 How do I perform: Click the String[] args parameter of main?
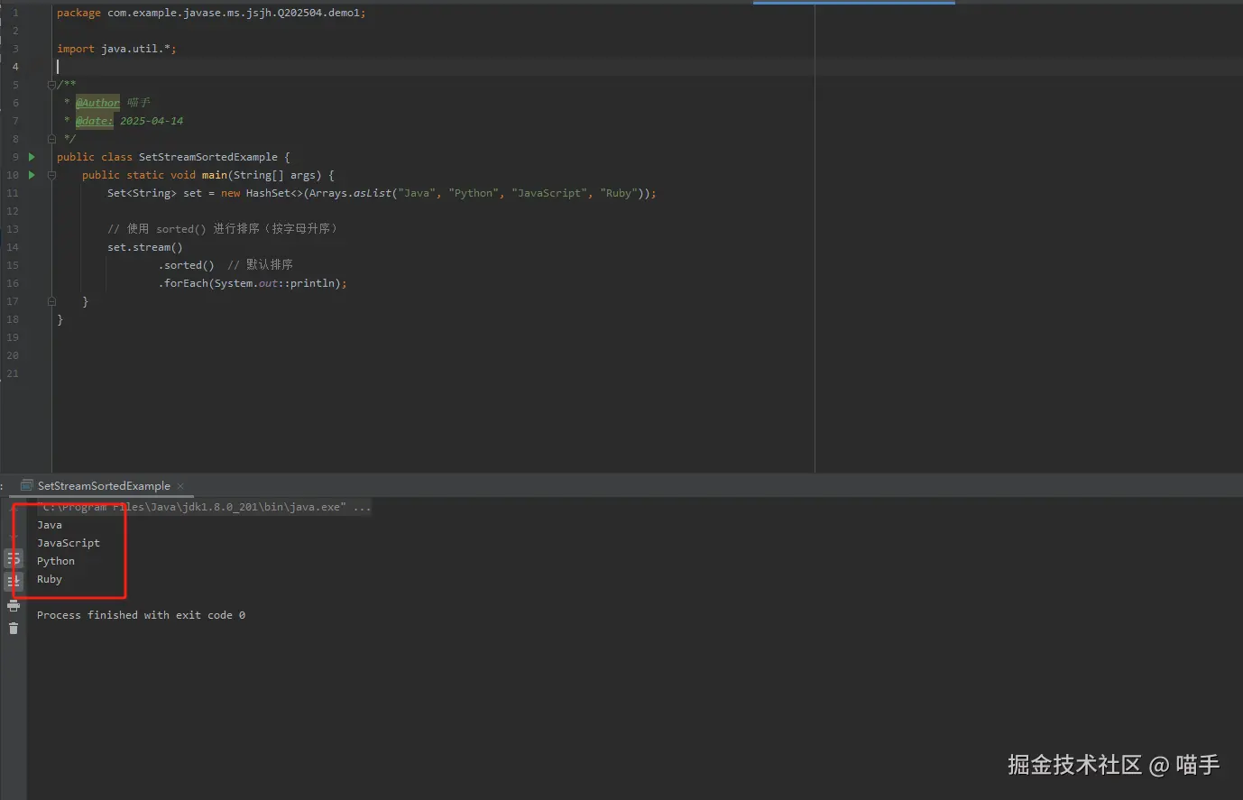275,175
